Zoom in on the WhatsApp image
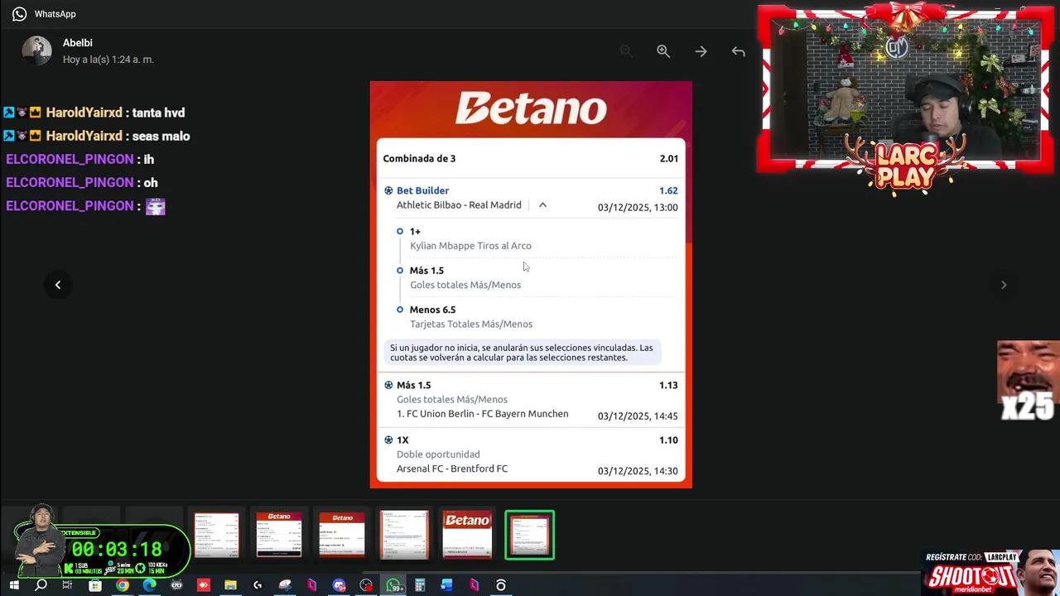 click(x=663, y=51)
